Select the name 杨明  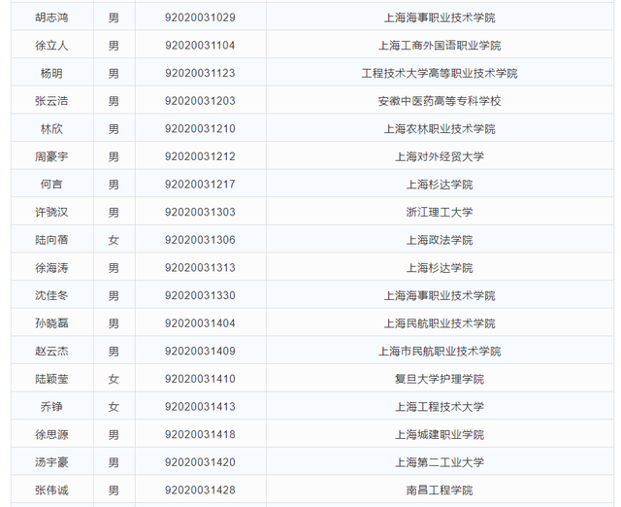(51, 74)
